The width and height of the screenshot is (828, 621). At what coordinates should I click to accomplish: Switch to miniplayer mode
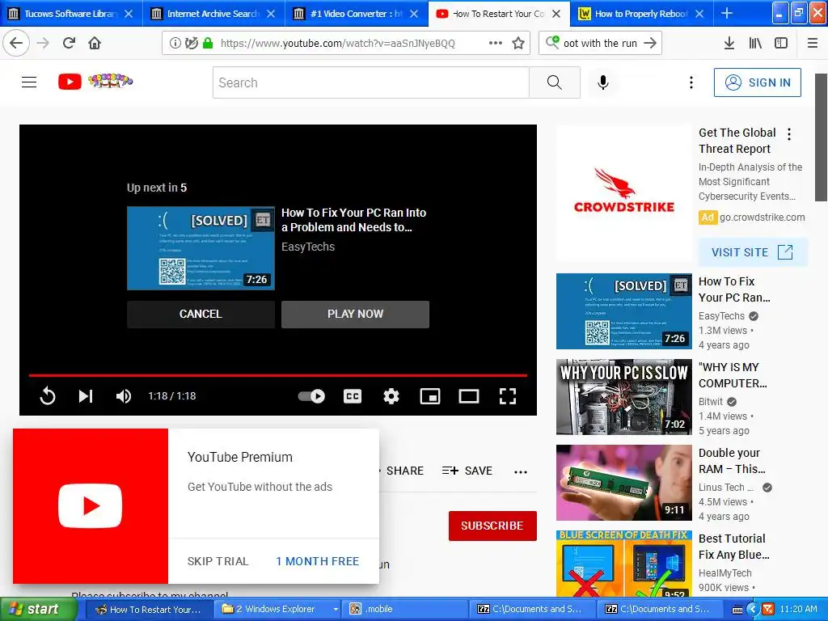(430, 396)
